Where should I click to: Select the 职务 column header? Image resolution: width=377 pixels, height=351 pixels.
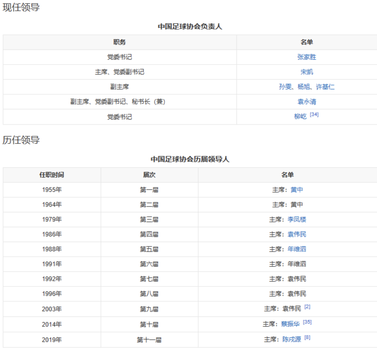tap(120, 42)
